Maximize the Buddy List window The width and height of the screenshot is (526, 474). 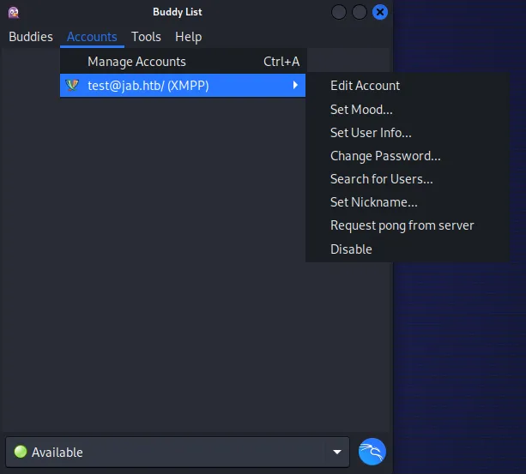pos(360,12)
